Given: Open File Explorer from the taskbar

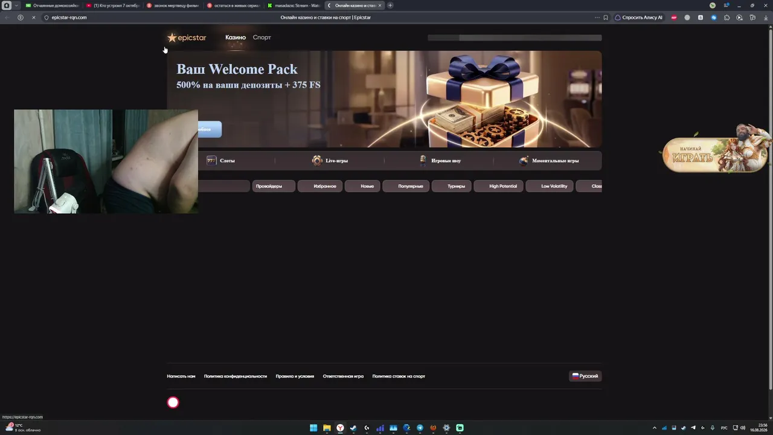Looking at the screenshot, I should coord(327,428).
